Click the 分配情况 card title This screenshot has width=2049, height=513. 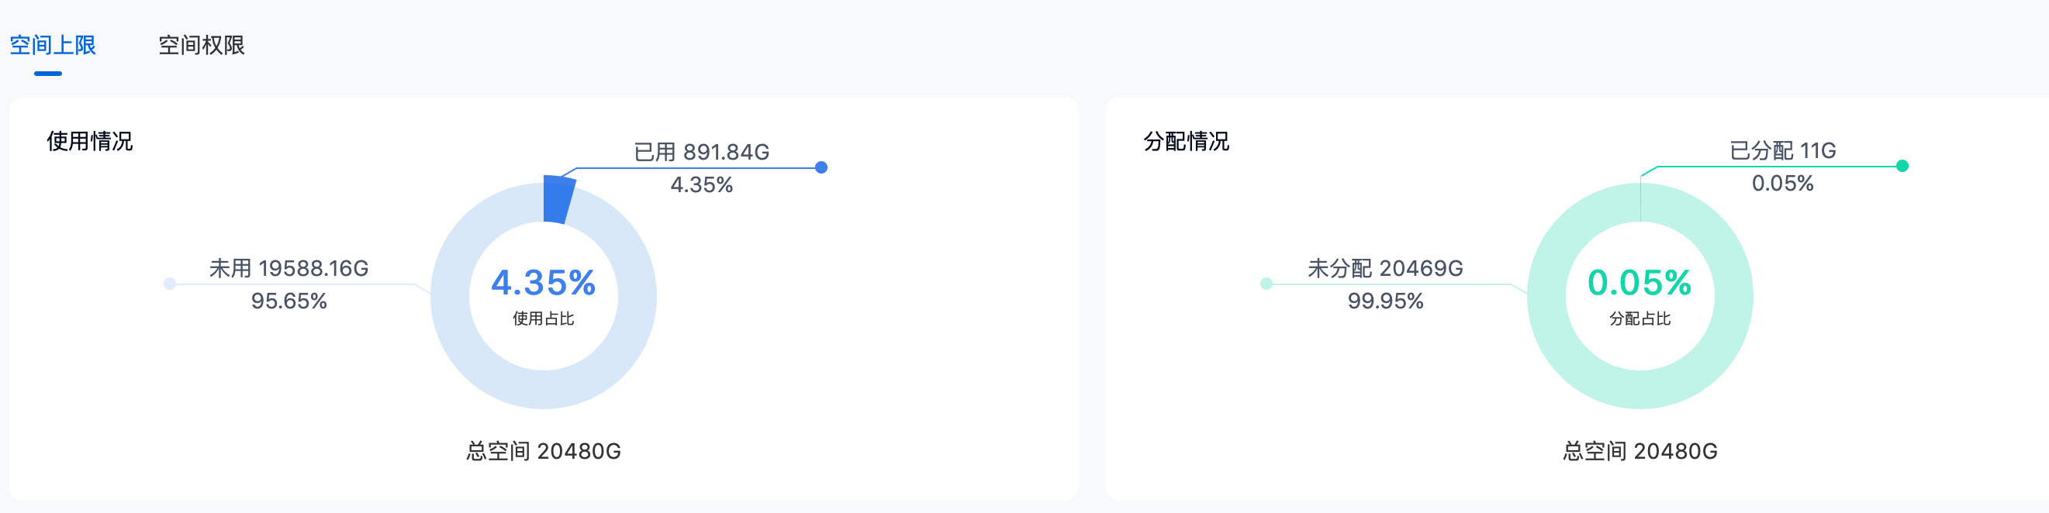[1186, 142]
